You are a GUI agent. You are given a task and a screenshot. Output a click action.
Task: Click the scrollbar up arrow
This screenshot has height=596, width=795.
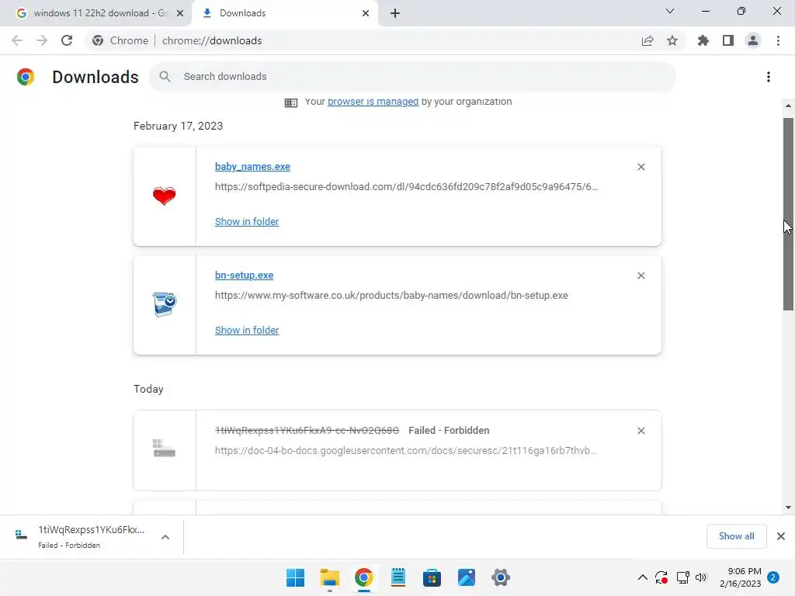(788, 106)
